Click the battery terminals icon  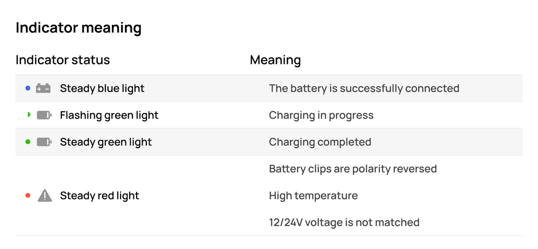pyautogui.click(x=44, y=89)
